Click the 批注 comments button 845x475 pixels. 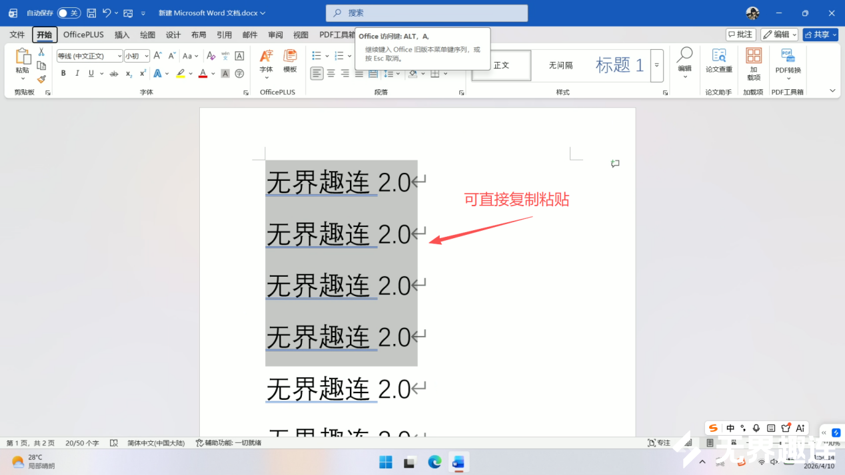coord(741,35)
